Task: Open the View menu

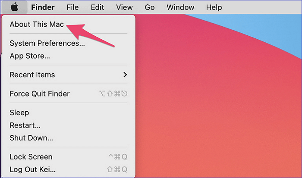Action: click(124, 7)
